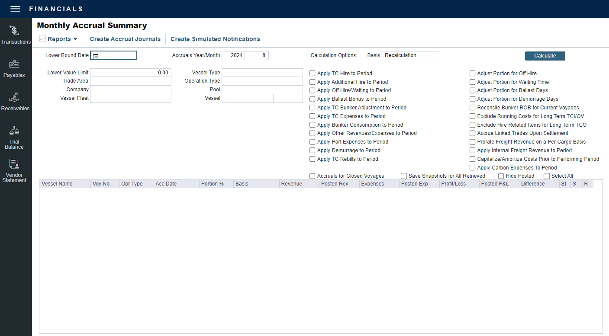Viewport: 609px width, 336px height.
Task: Click the Lower Bound Date calendar icon
Action: coord(96,56)
